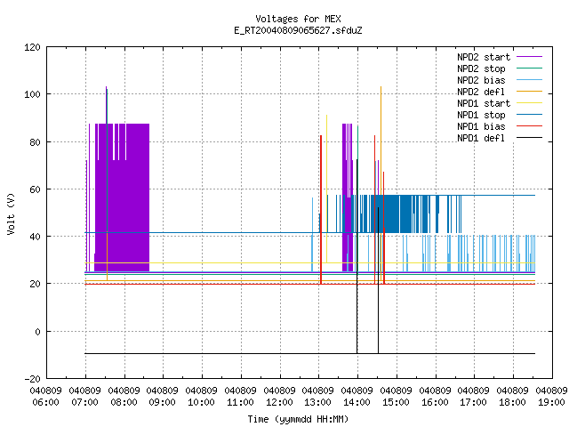Screen dimensions: 569x427
Task: Click the green NPD2 stop legend line sample
Action: [530, 68]
